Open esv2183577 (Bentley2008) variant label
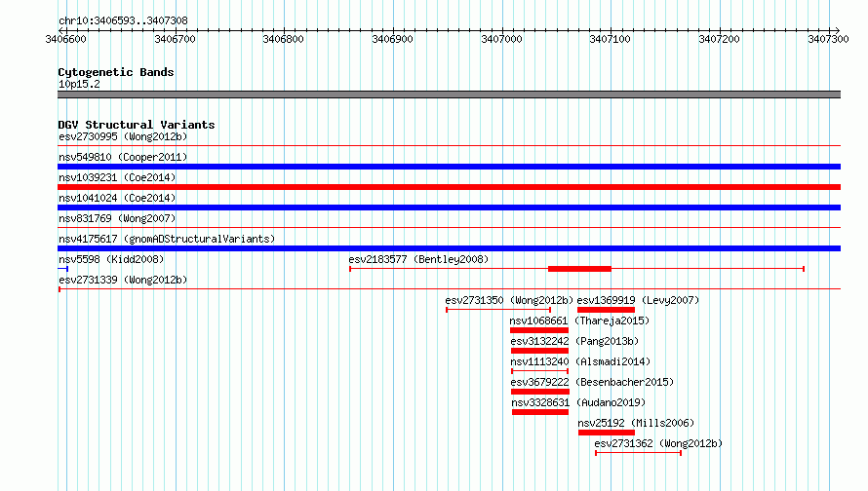This screenshot has width=868, height=491. click(x=418, y=259)
